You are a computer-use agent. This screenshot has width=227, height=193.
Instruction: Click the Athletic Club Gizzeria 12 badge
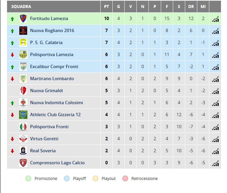(x=23, y=115)
